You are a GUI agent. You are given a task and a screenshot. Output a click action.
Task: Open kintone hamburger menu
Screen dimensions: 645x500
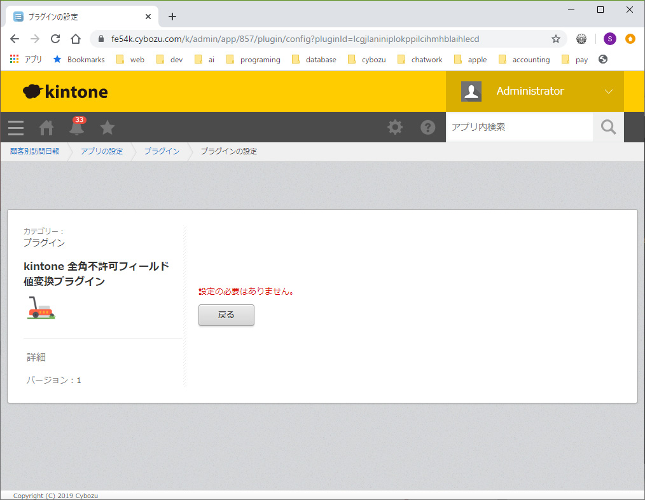click(x=16, y=128)
